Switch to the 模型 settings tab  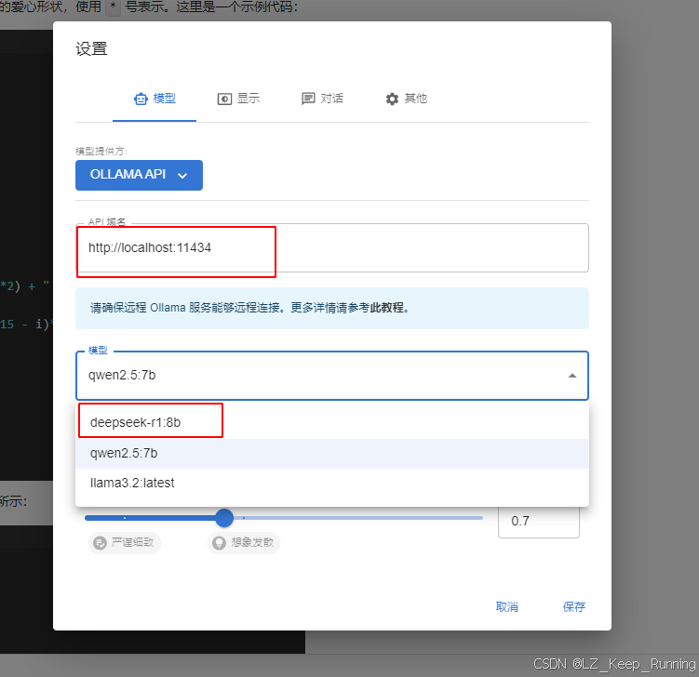click(155, 99)
